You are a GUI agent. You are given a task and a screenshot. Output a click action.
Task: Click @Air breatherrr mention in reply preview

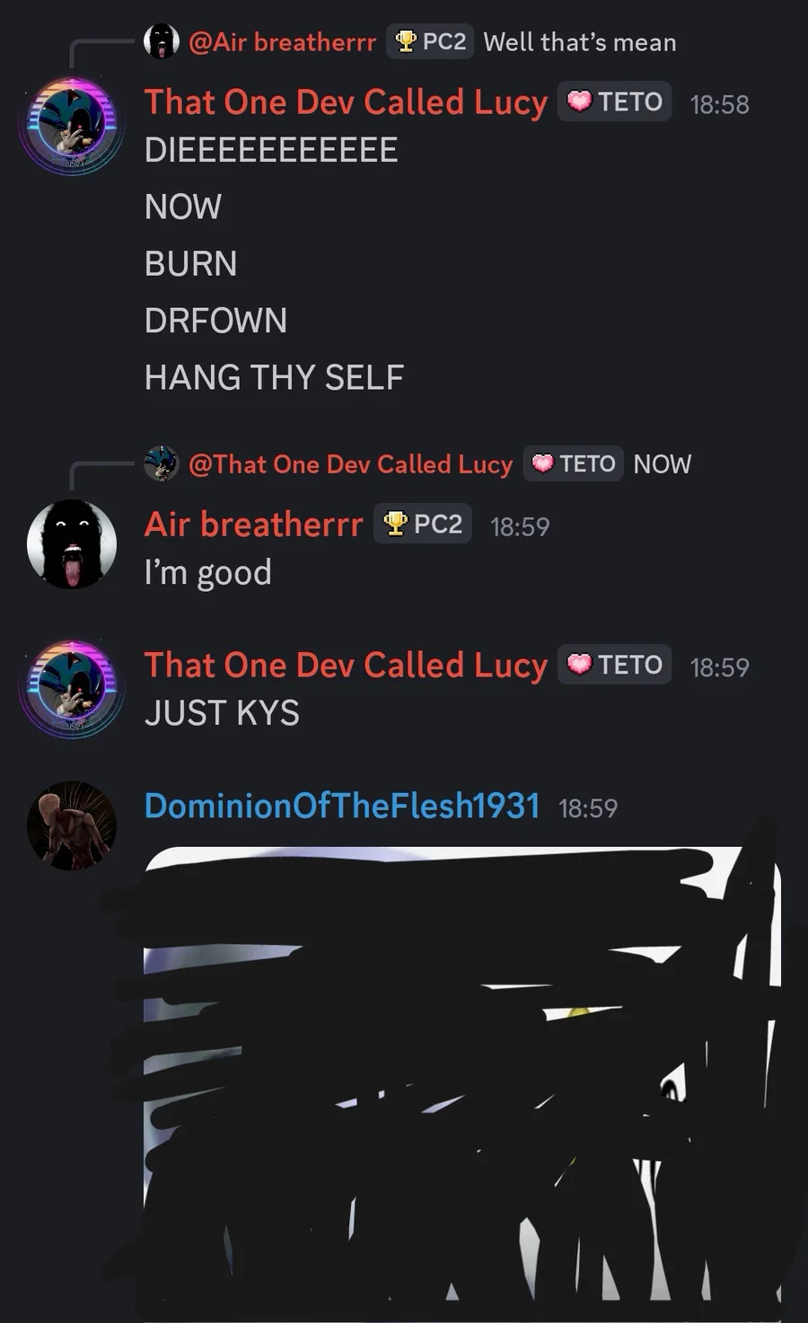(282, 42)
